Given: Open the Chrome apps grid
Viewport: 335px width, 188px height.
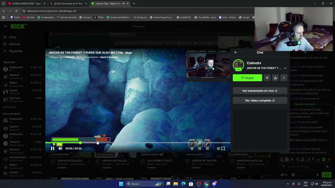Looking at the screenshot, I should [x=3, y=17].
